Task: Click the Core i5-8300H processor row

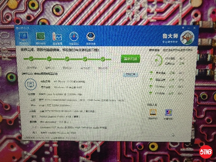Action: pos(55,94)
